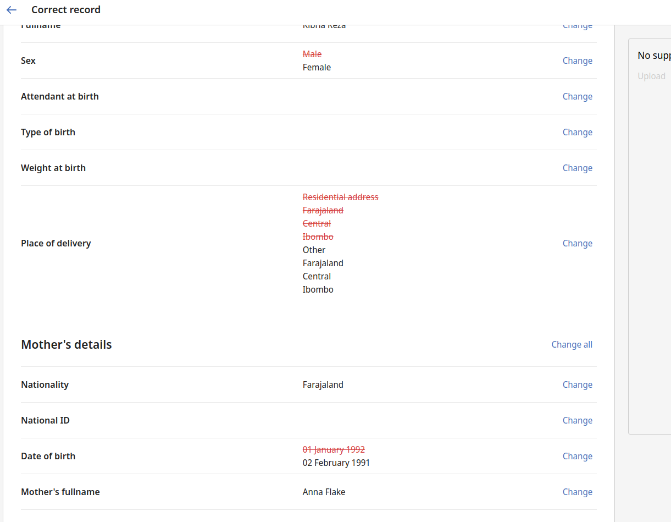
Task: Change the Sex field
Action: point(577,61)
